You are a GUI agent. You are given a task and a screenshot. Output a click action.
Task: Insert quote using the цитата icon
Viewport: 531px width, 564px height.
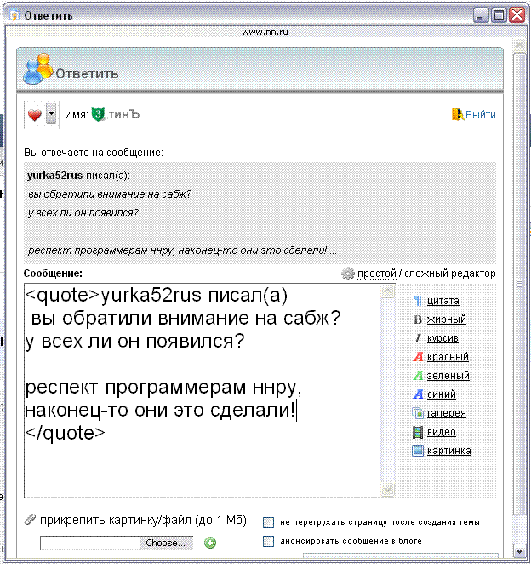tap(417, 301)
